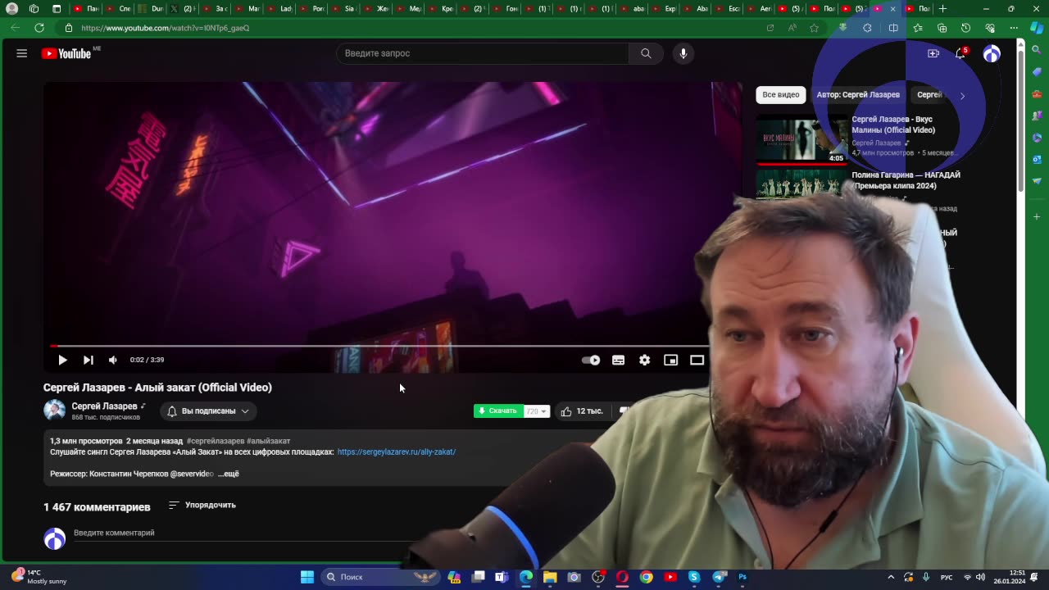
Task: Click the green Скачать download button
Action: (498, 411)
